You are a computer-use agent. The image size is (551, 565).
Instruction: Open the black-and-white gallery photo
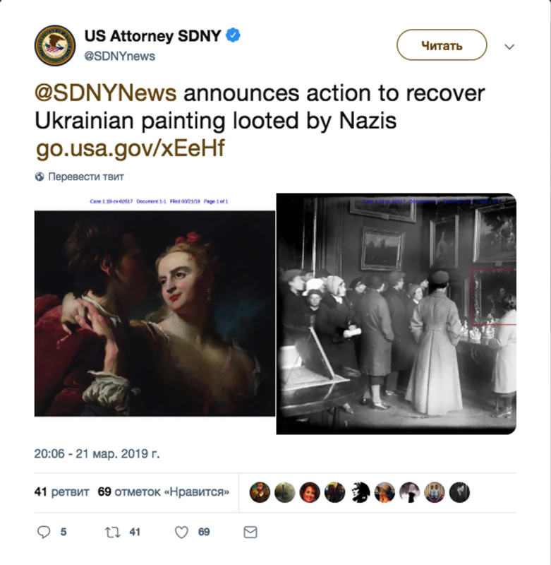pyautogui.click(x=396, y=314)
